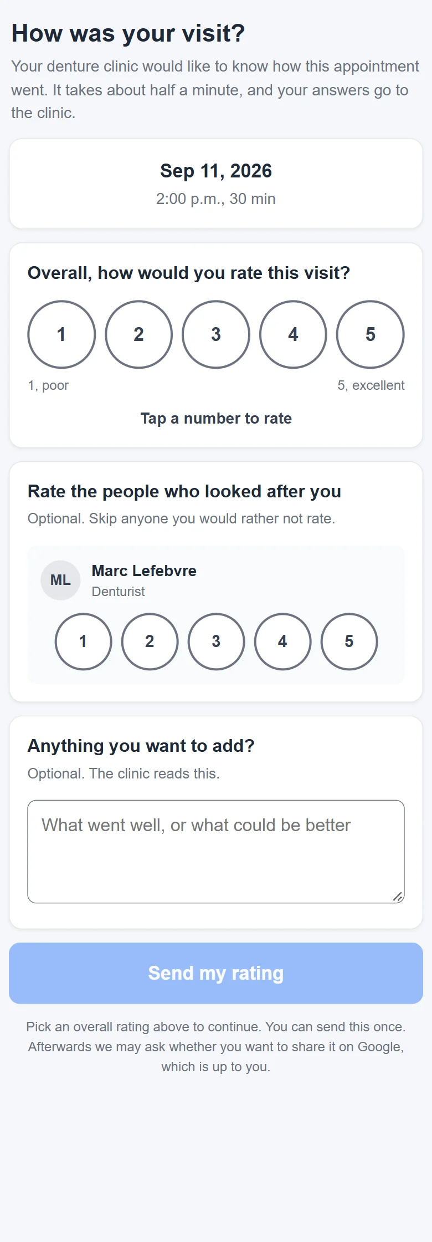Rate the overall visit 4
This screenshot has height=1242, width=432.
click(x=293, y=334)
